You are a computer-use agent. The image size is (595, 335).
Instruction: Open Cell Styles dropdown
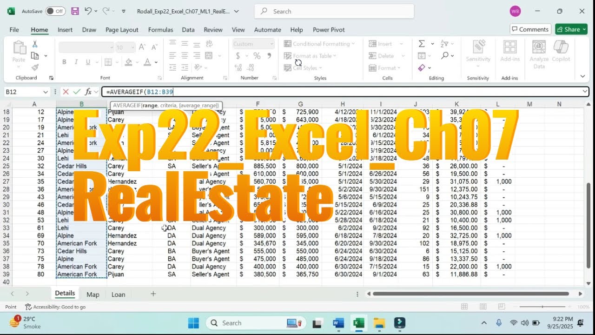(x=303, y=68)
